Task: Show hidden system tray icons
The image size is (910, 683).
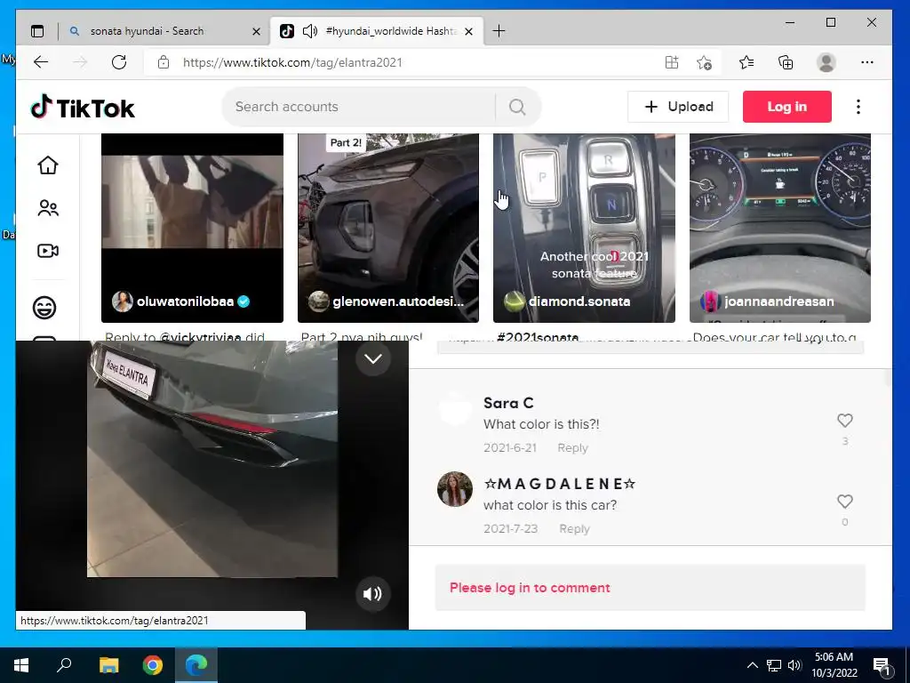Action: 752,665
